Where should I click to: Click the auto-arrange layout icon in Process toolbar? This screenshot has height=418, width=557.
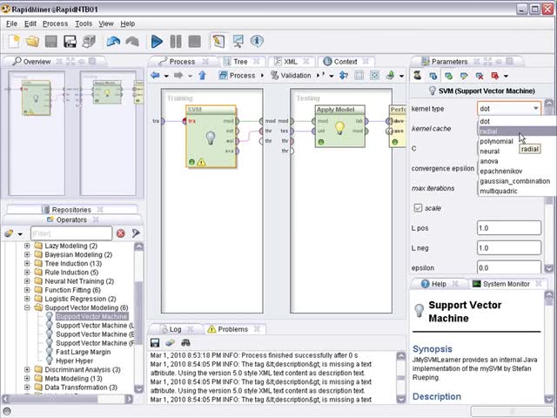[374, 76]
